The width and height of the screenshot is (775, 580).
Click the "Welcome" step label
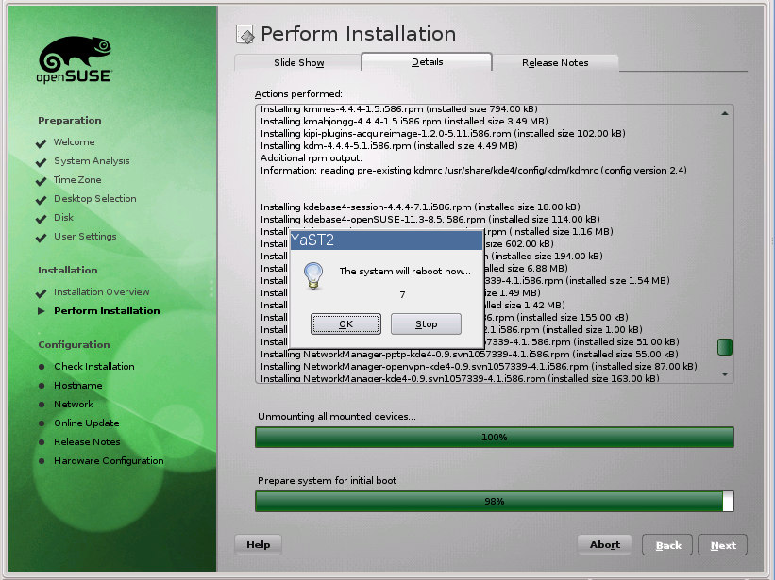[x=75, y=142]
